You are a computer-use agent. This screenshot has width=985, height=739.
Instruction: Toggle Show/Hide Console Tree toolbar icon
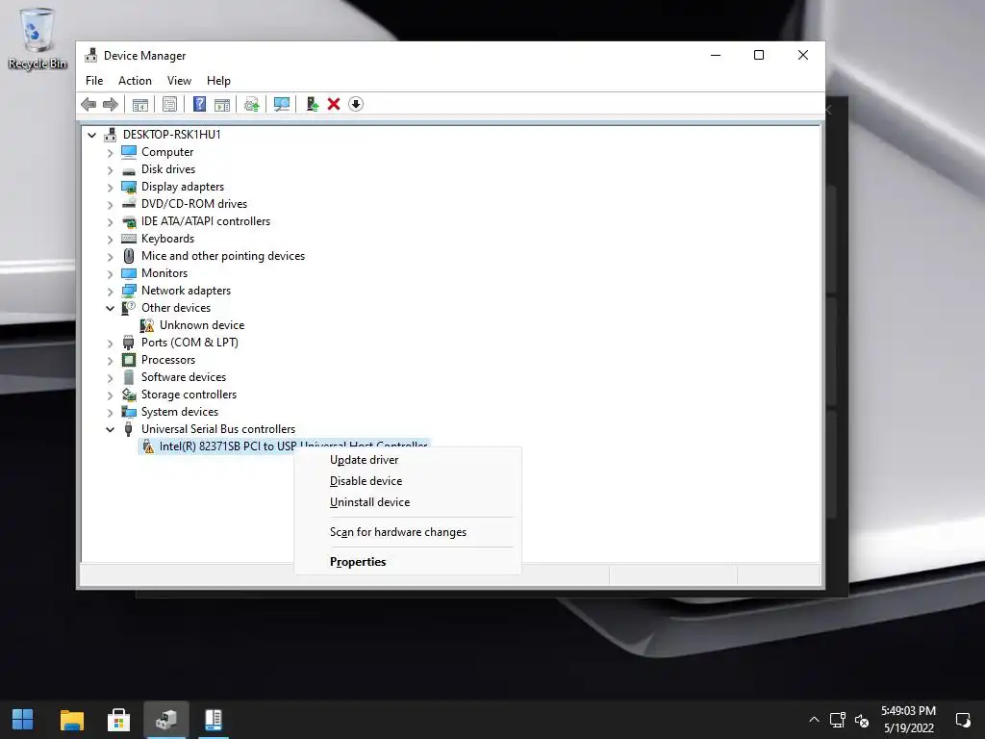tap(140, 104)
